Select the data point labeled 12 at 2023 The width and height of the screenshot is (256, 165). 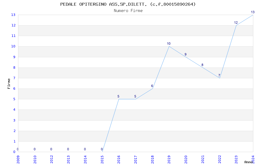pyautogui.click(x=236, y=25)
